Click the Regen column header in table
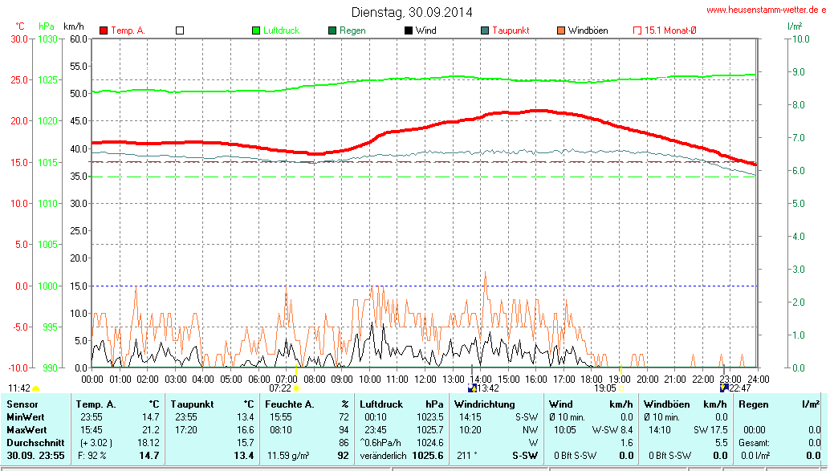Image resolution: width=830 pixels, height=471 pixels. pos(753,404)
